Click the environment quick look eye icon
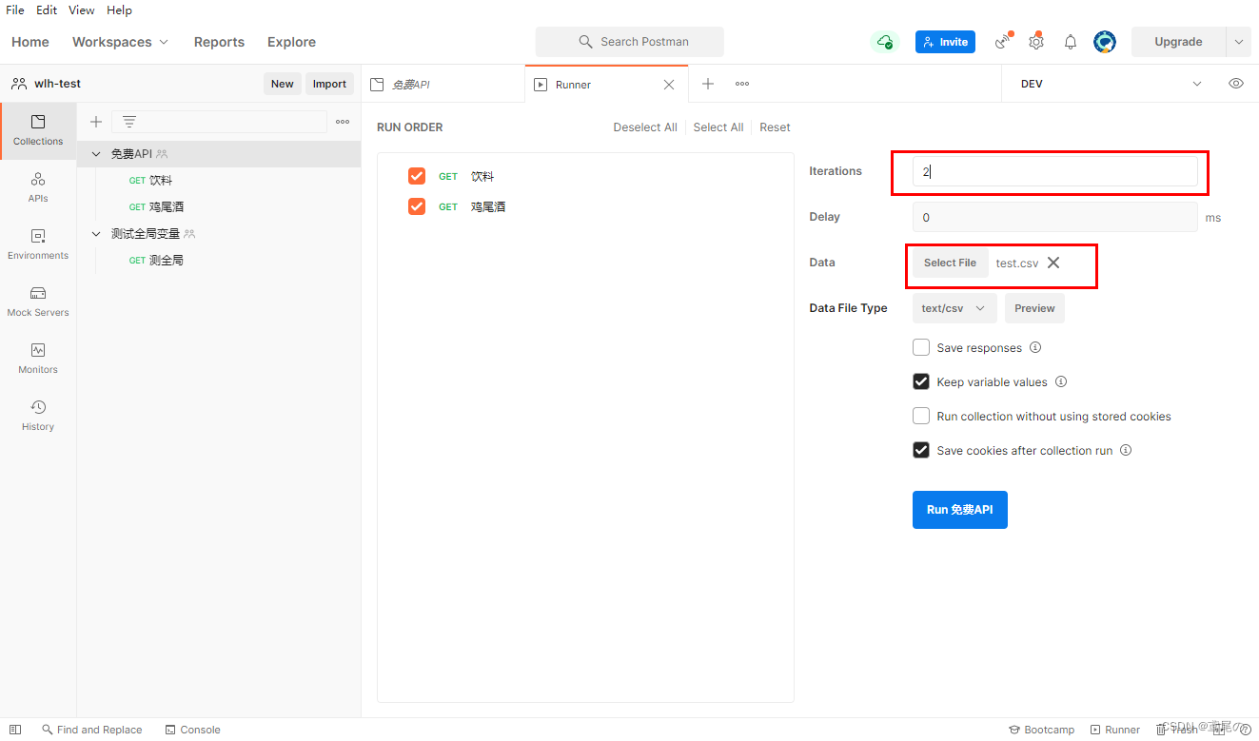Image resolution: width=1259 pixels, height=741 pixels. click(1236, 84)
